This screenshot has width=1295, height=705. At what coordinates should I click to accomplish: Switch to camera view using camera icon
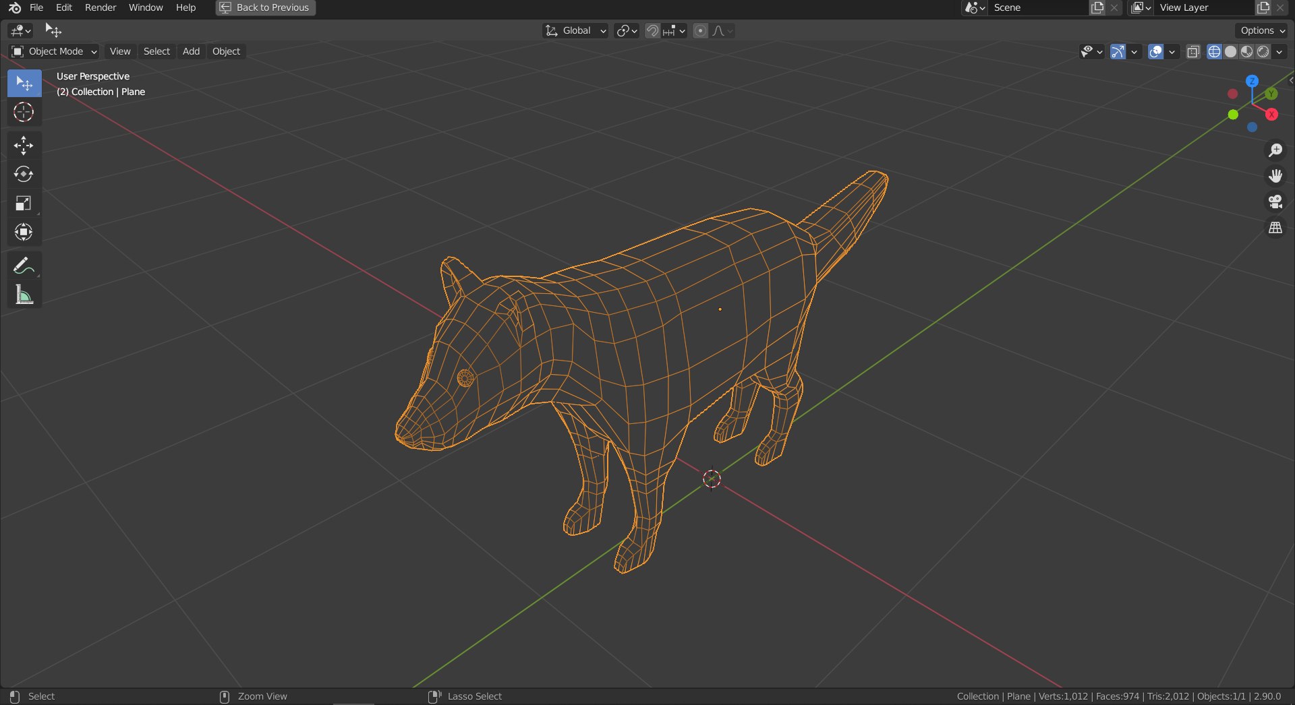(1275, 202)
